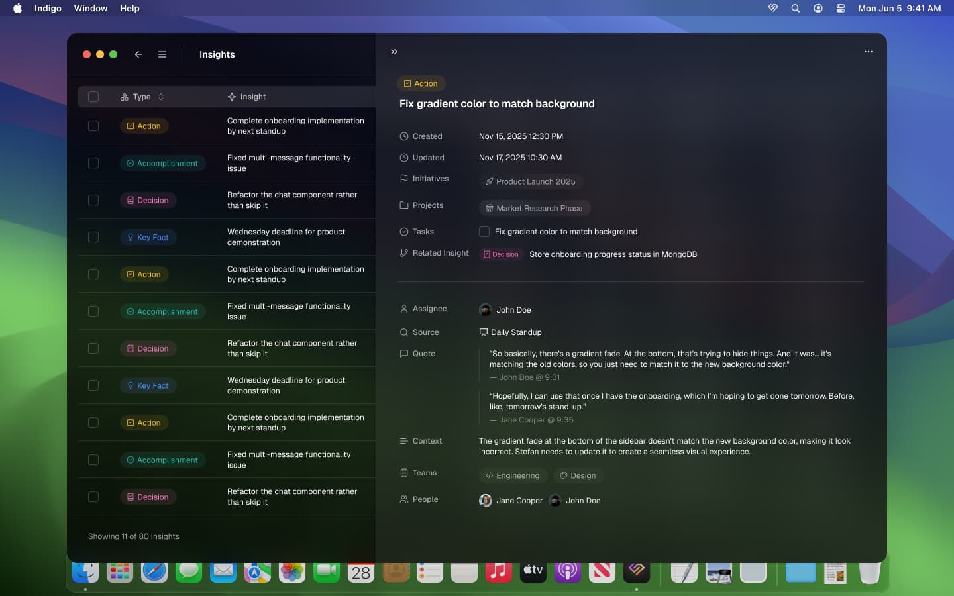Click the back arrow in the Insights header
Screen dimensions: 954x596
pos(138,54)
